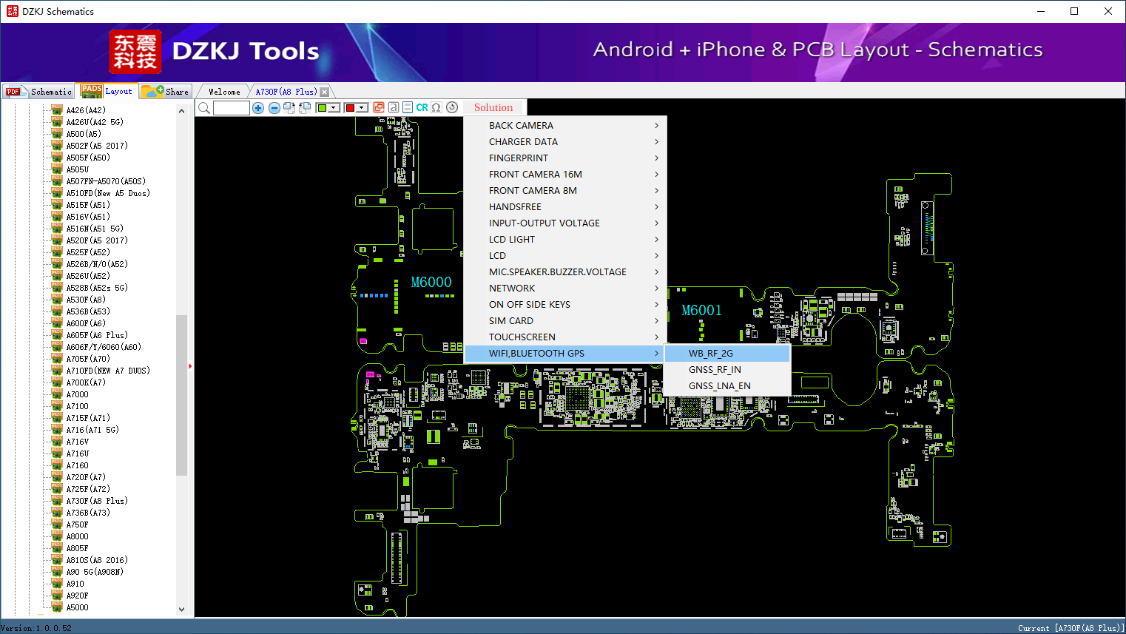This screenshot has height=634, width=1126.
Task: Click the letter 'a' text icon
Action: pyautogui.click(x=394, y=107)
